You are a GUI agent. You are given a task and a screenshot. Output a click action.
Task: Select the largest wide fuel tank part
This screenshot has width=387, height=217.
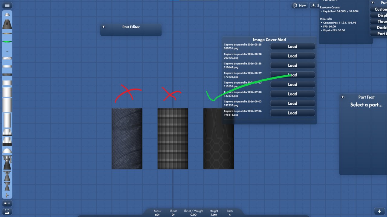[7, 105]
